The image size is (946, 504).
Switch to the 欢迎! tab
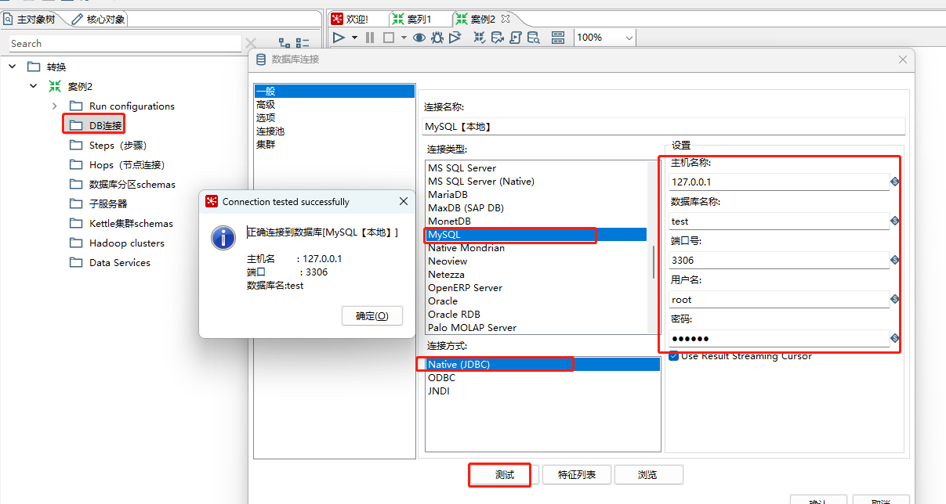coord(350,19)
